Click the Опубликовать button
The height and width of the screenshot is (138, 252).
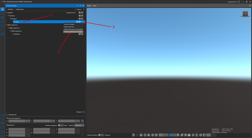(x=19, y=9)
